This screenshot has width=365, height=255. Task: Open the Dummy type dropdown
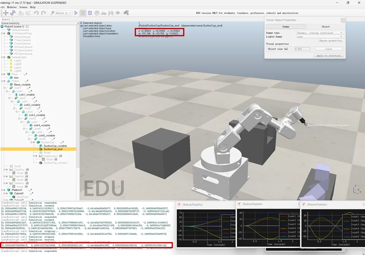(x=320, y=33)
